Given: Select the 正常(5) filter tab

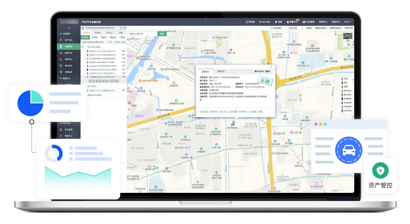Looking at the screenshot, I should point(94,37).
